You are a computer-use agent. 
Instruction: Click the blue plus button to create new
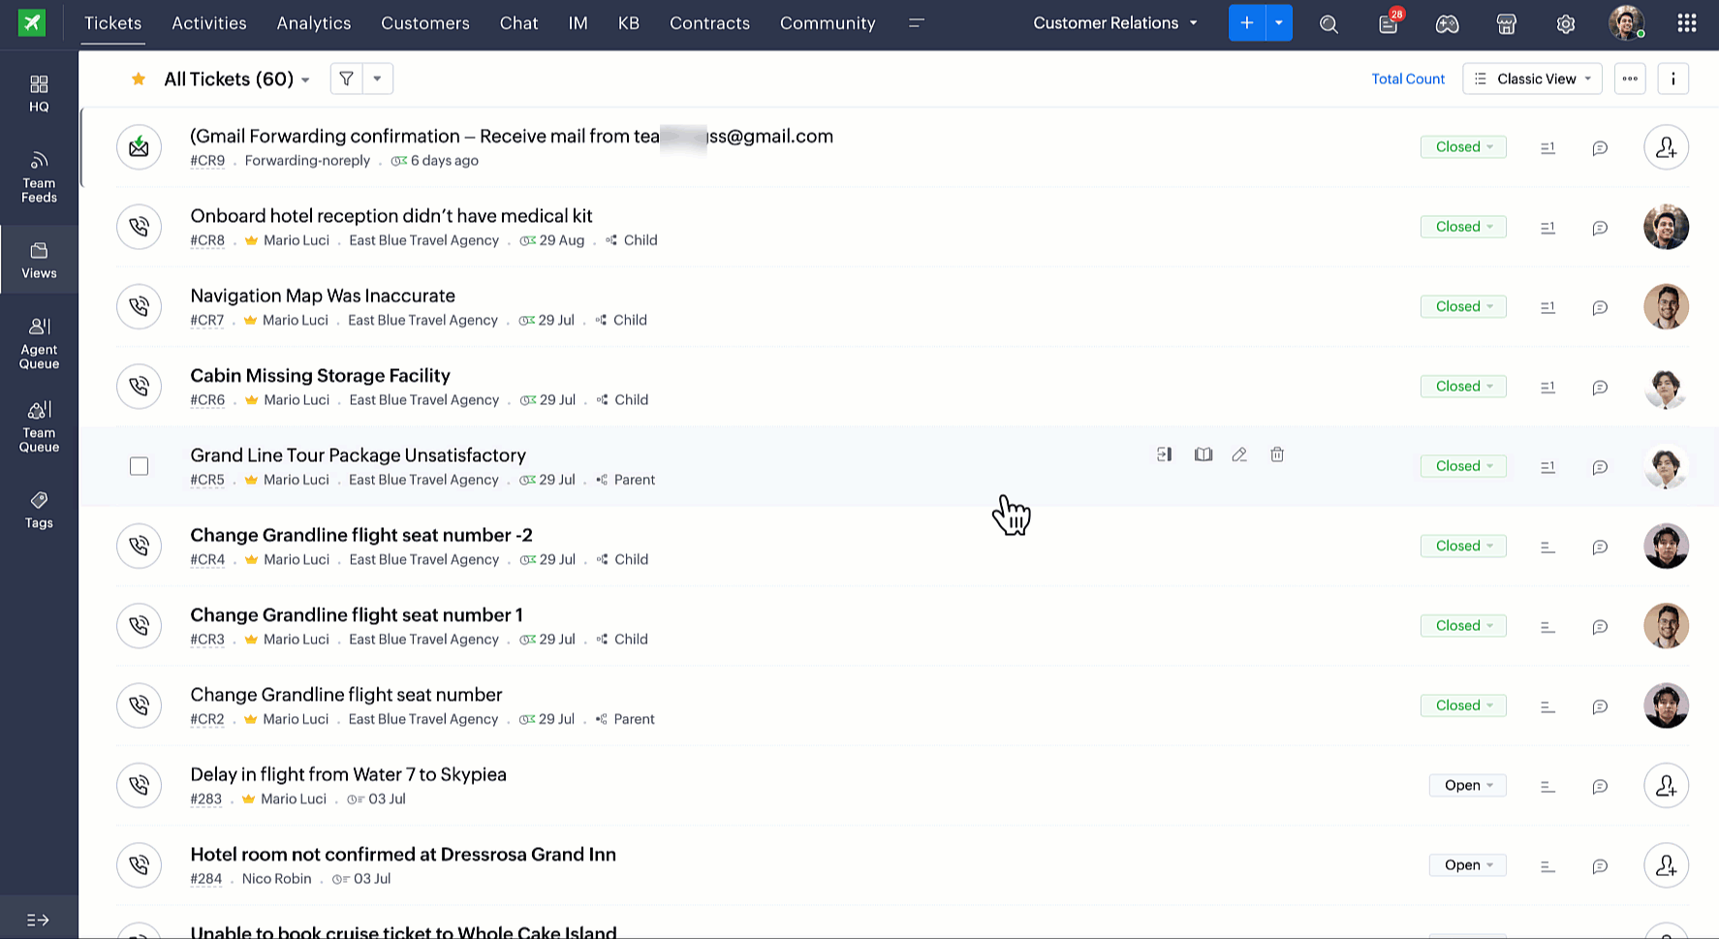click(1247, 22)
